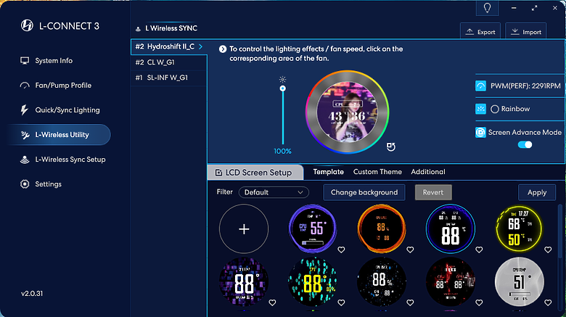566x317 pixels.
Task: Click the rotate screen icon beside preview
Action: point(391,147)
